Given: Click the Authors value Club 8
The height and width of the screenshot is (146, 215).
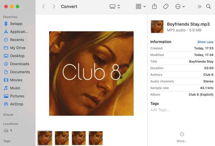Looking at the screenshot, I should pyautogui.click(x=208, y=75).
